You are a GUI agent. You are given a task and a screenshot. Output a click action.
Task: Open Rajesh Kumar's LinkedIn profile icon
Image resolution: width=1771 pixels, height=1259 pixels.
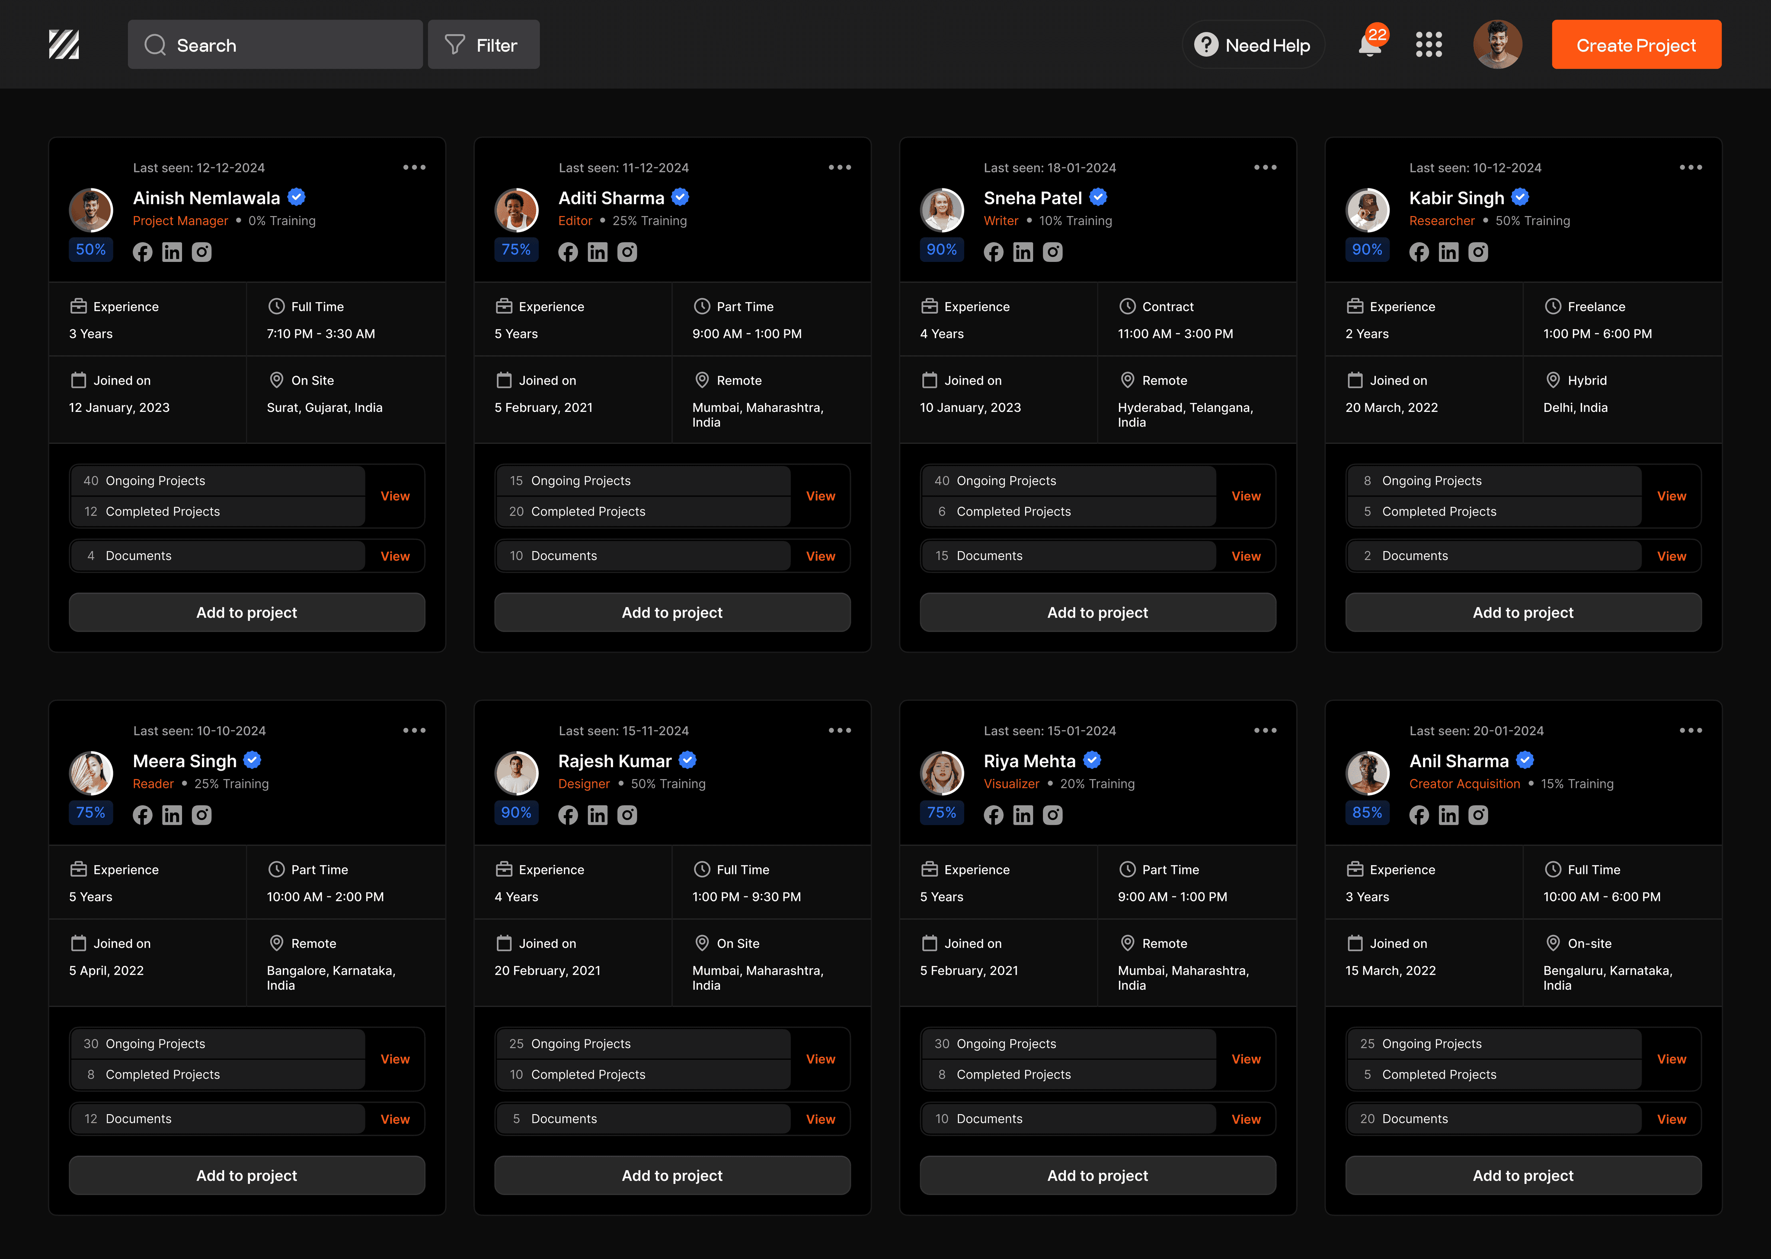pyautogui.click(x=597, y=815)
